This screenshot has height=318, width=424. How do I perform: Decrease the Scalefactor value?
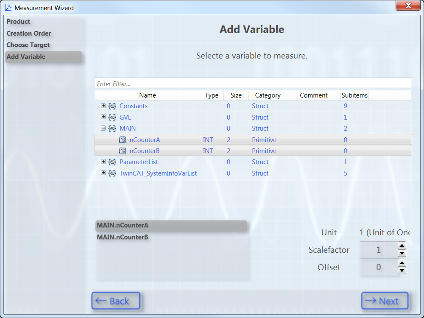point(402,254)
